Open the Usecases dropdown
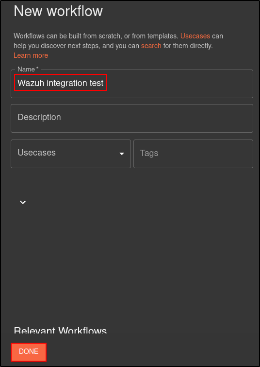Image resolution: width=260 pixels, height=367 pixels. click(x=71, y=154)
